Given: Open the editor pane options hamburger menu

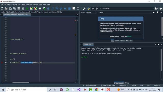Looking at the screenshot, I should (x=77, y=15).
